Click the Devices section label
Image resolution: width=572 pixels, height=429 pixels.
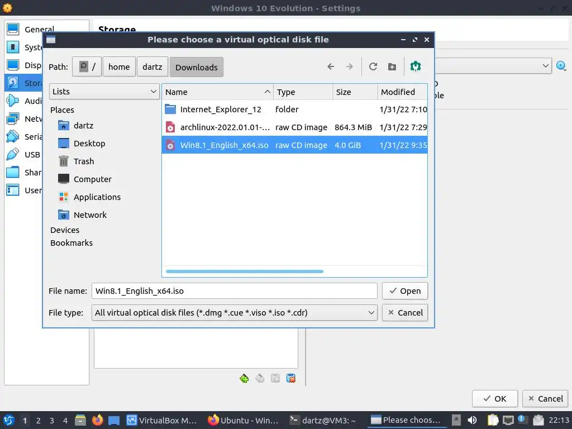tap(65, 230)
